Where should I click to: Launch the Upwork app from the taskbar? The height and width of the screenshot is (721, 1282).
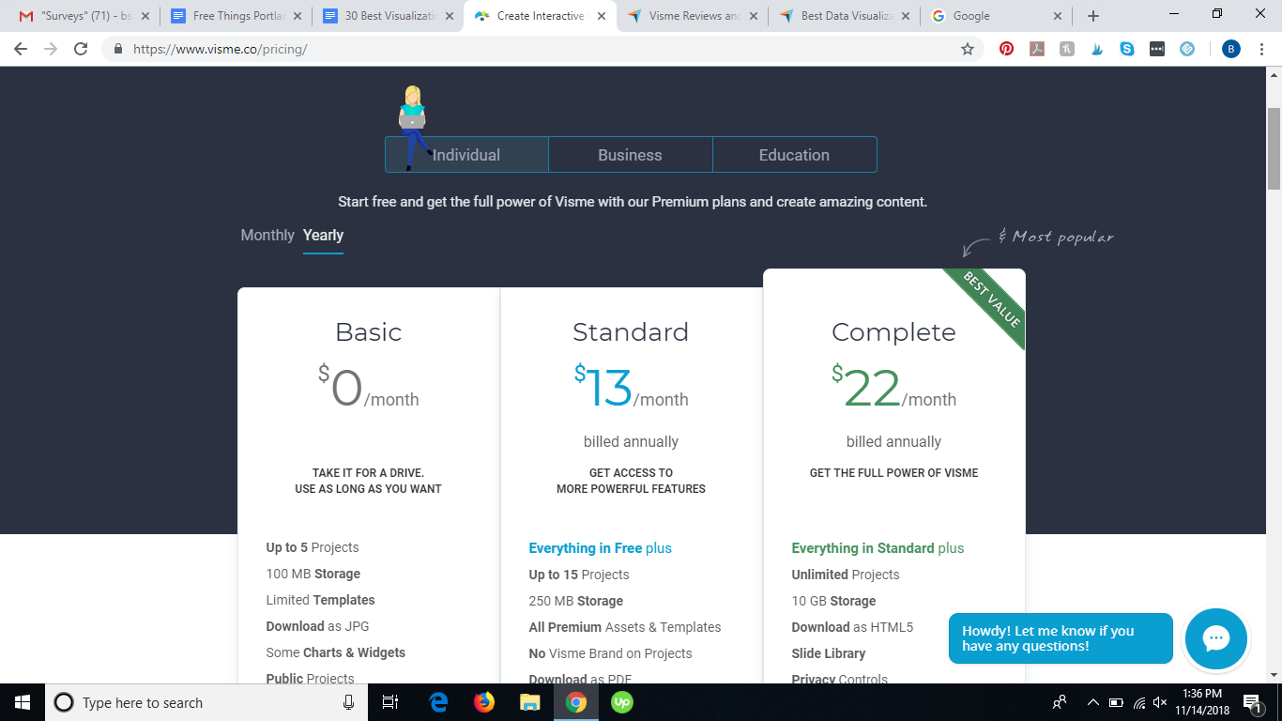tap(621, 702)
